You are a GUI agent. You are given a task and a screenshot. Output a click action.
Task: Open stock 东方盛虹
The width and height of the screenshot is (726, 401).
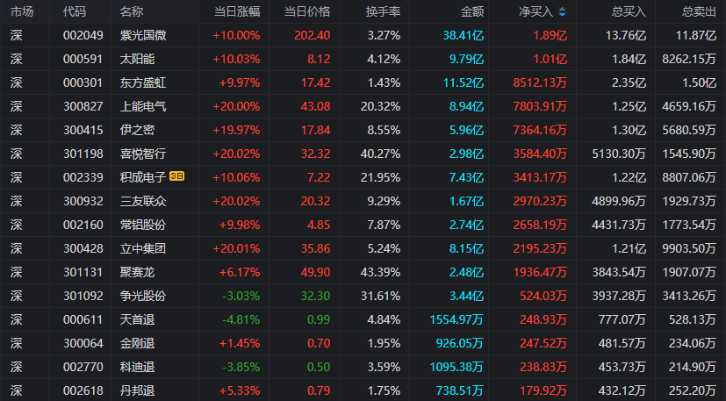click(143, 82)
